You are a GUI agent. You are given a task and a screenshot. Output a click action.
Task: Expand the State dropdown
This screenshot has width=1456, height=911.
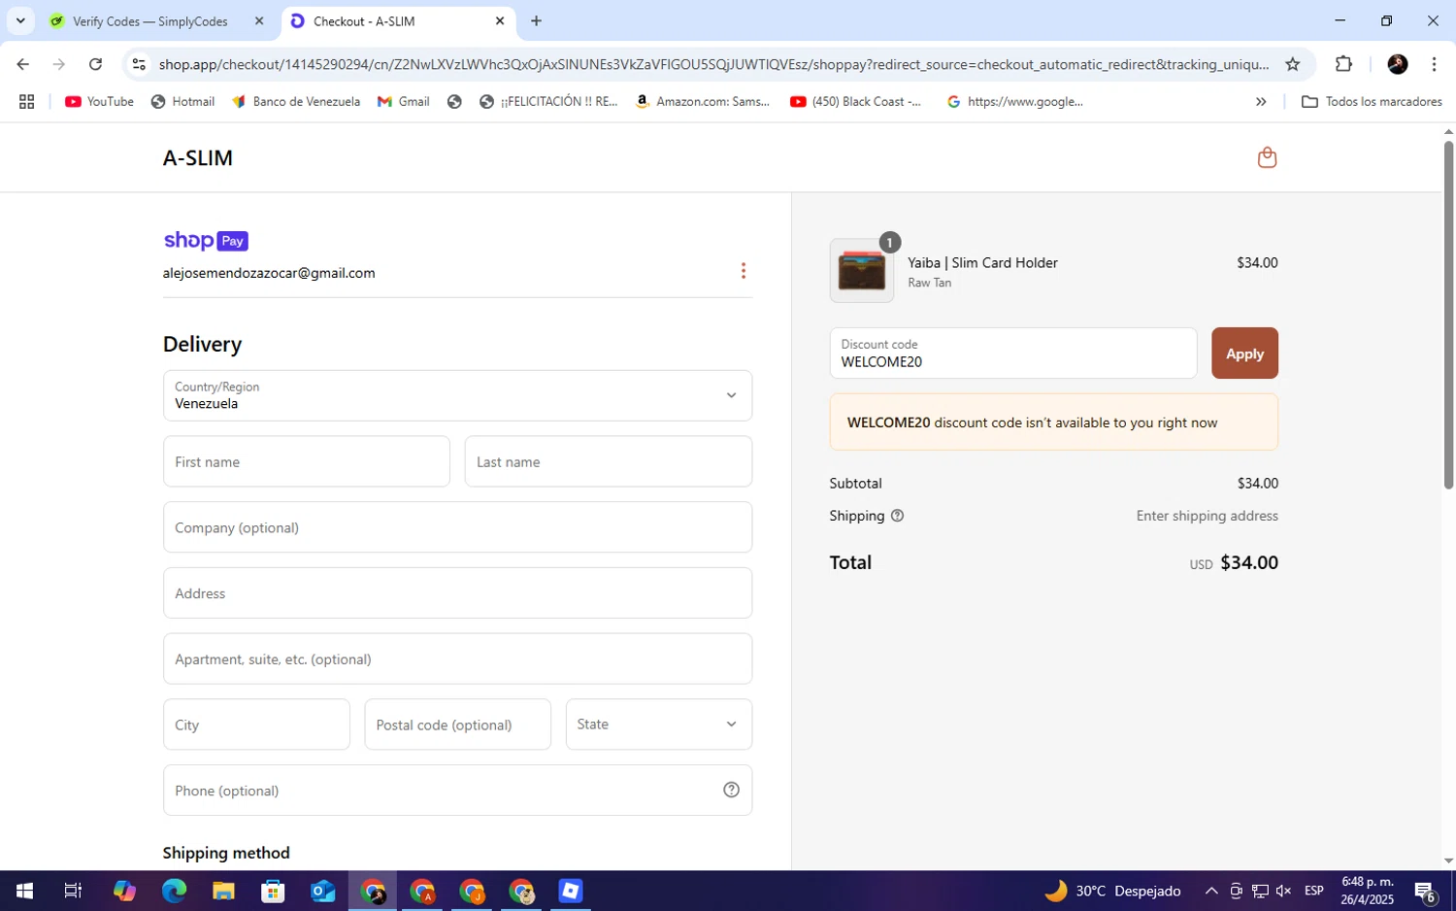point(659,725)
